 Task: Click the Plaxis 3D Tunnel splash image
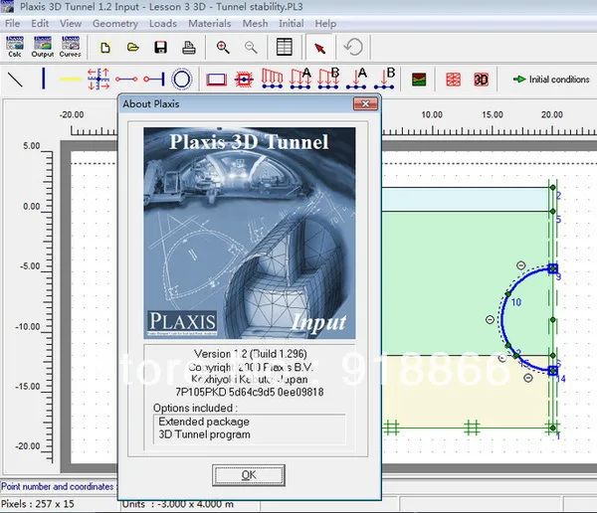tap(250, 233)
